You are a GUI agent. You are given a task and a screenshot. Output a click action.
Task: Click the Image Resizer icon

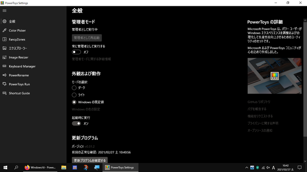[x=4, y=57]
